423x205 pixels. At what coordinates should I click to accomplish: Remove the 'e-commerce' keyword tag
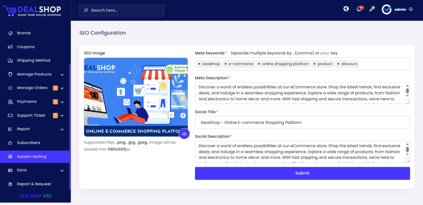(226, 64)
